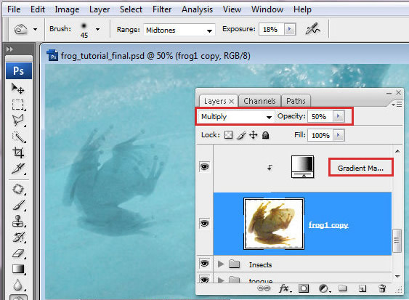The image size is (409, 300).
Task: Select the Polygonal Lasso tool
Action: coord(17,121)
